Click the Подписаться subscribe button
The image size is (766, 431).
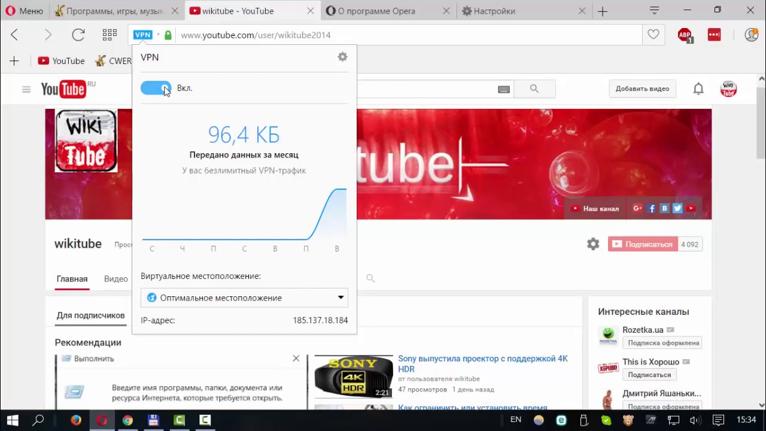pyautogui.click(x=643, y=244)
